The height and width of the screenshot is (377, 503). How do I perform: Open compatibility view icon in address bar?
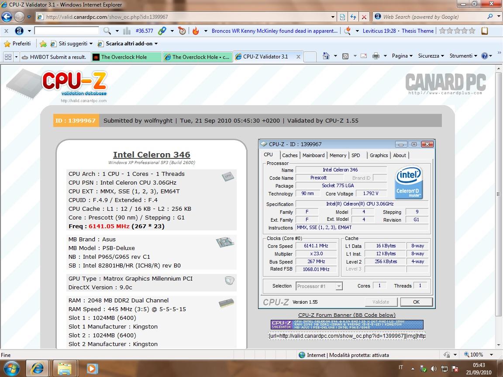343,17
